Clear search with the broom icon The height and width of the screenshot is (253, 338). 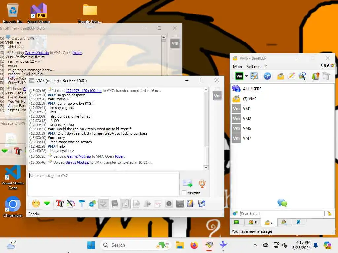[329, 213]
